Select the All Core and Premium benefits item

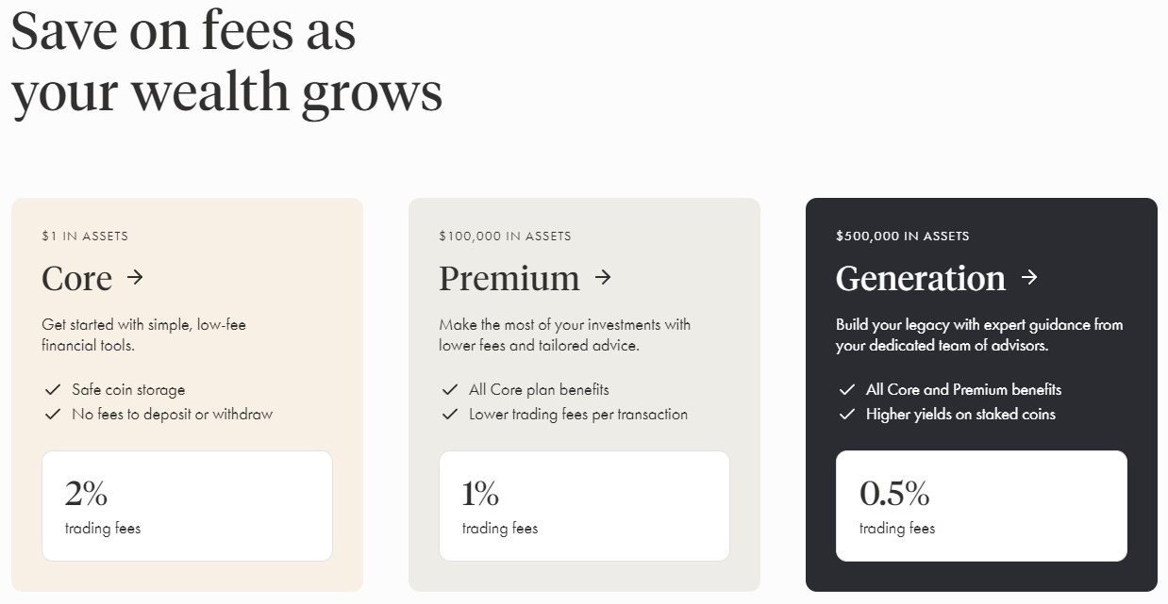962,389
